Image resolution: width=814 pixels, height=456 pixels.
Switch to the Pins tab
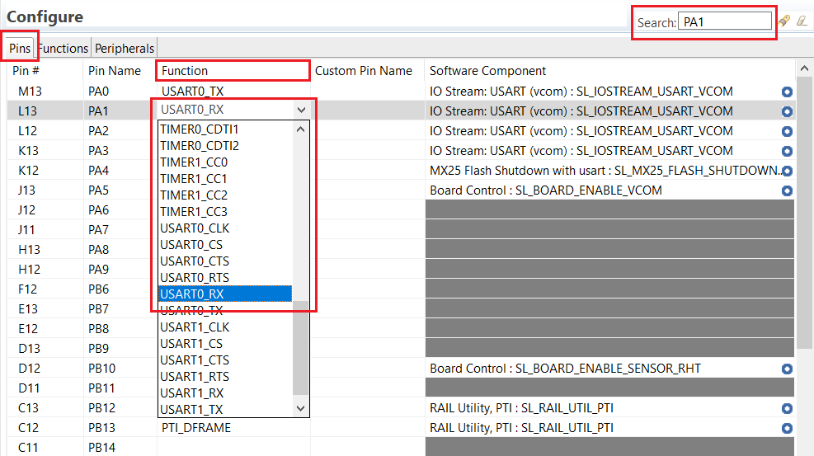tap(20, 49)
